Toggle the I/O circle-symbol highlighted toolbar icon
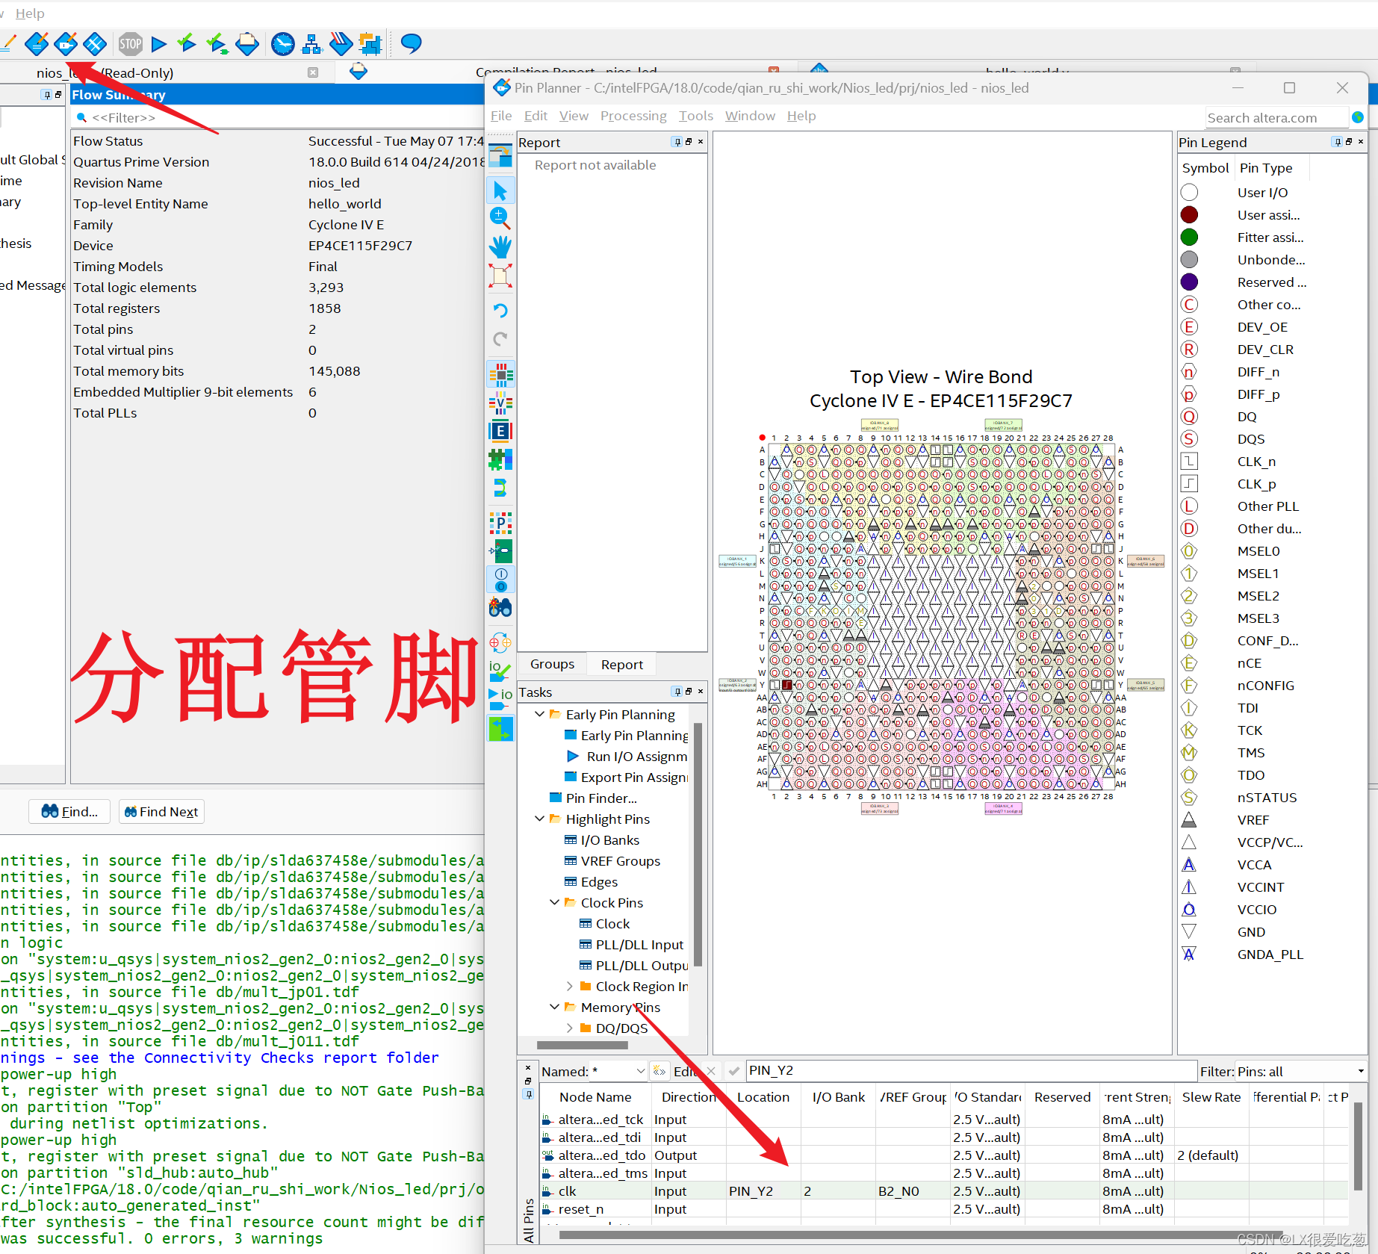Image resolution: width=1378 pixels, height=1254 pixels. (500, 580)
